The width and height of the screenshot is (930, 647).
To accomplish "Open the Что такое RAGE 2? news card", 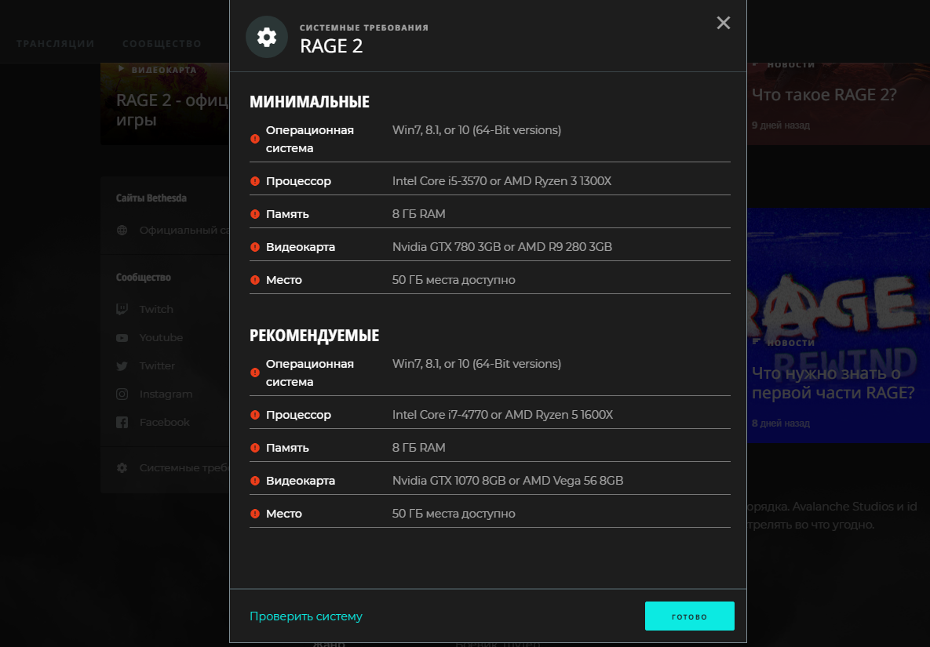I will (x=838, y=102).
